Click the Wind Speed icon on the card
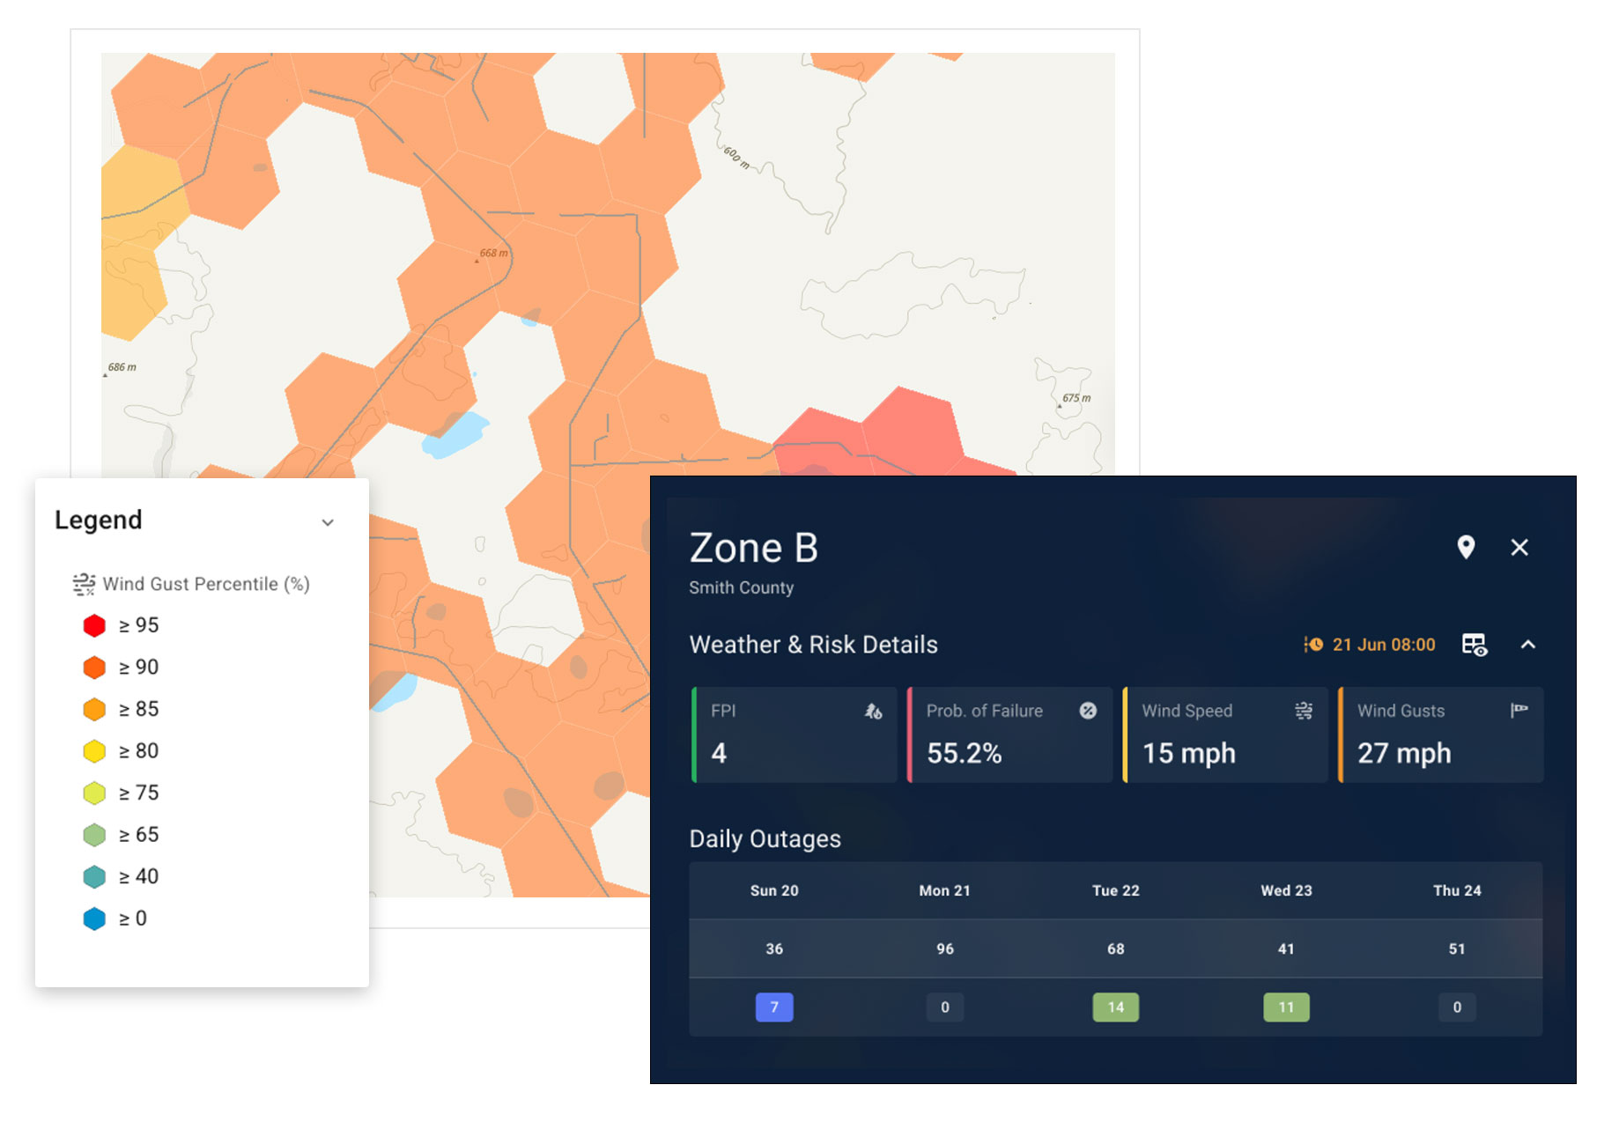The image size is (1619, 1144). (1304, 711)
